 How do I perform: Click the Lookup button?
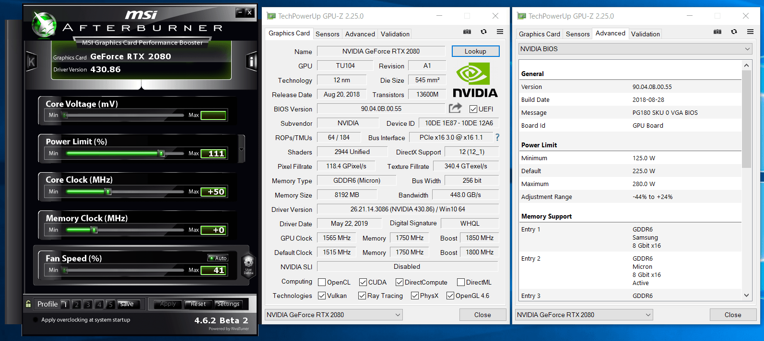click(475, 51)
